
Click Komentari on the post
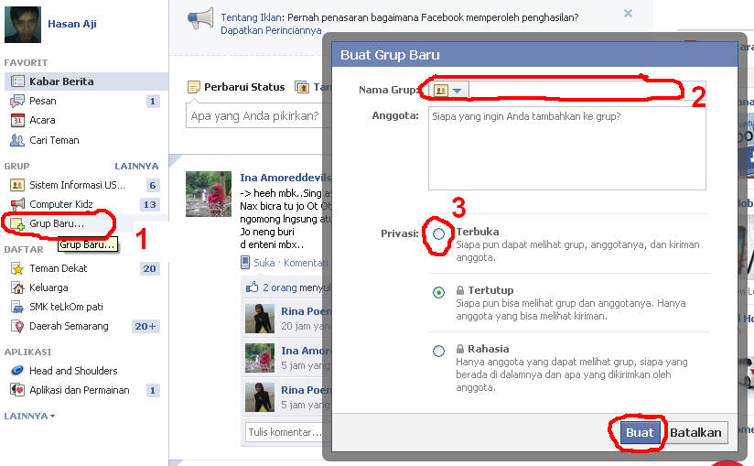pyautogui.click(x=306, y=263)
